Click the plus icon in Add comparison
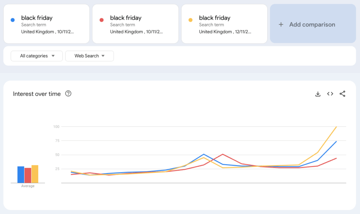 click(x=281, y=25)
